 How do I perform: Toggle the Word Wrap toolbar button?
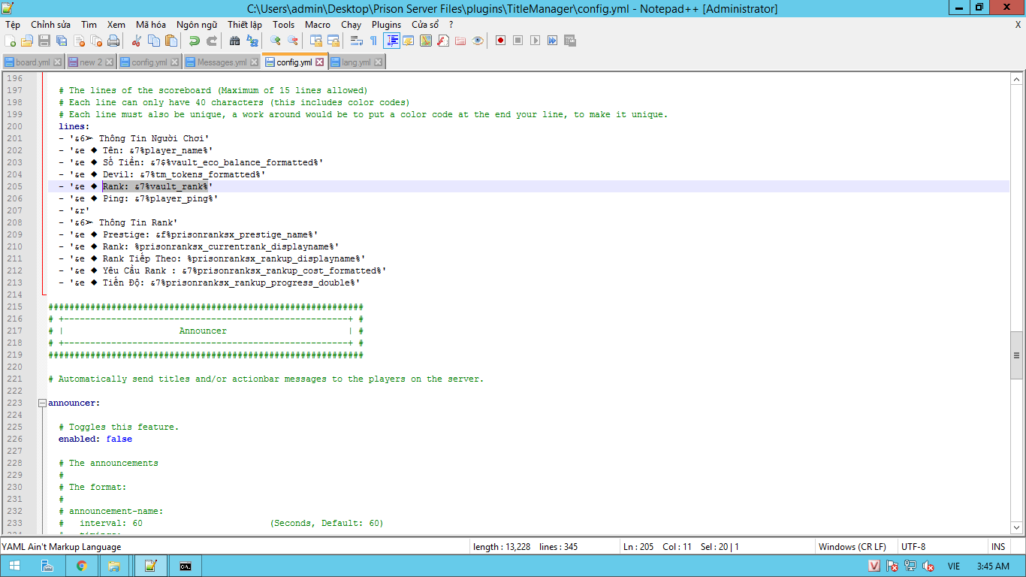(x=357, y=41)
